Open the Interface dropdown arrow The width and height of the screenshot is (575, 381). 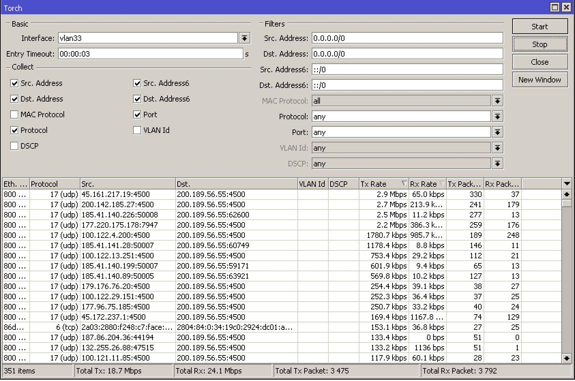[x=245, y=38]
